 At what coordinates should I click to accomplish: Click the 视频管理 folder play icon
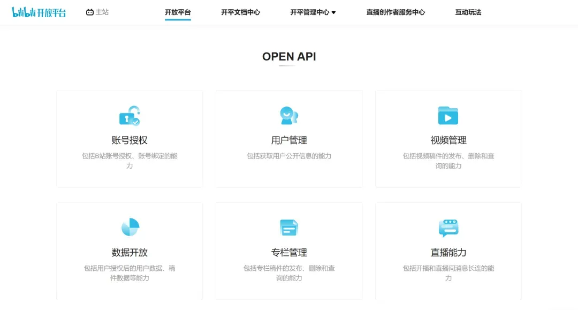pyautogui.click(x=448, y=116)
